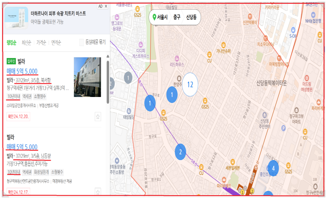
Task: Sort listings by 최신순
Action: 27,43
